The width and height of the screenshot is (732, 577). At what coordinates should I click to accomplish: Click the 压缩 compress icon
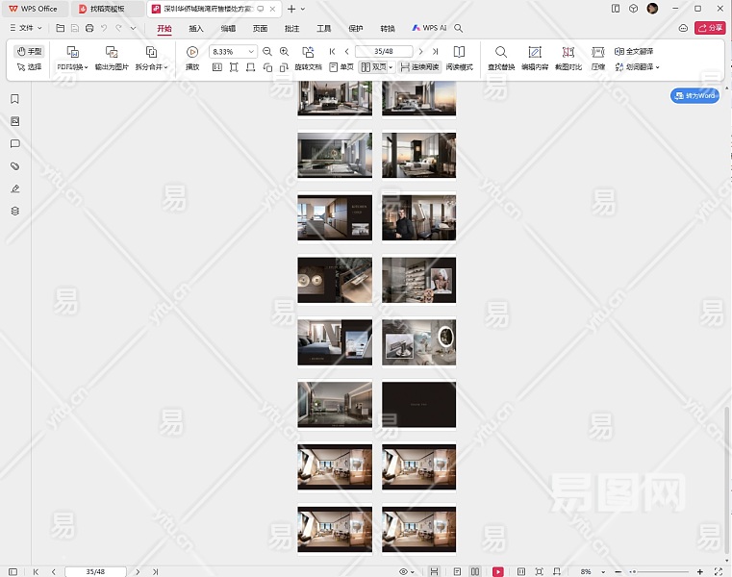598,52
